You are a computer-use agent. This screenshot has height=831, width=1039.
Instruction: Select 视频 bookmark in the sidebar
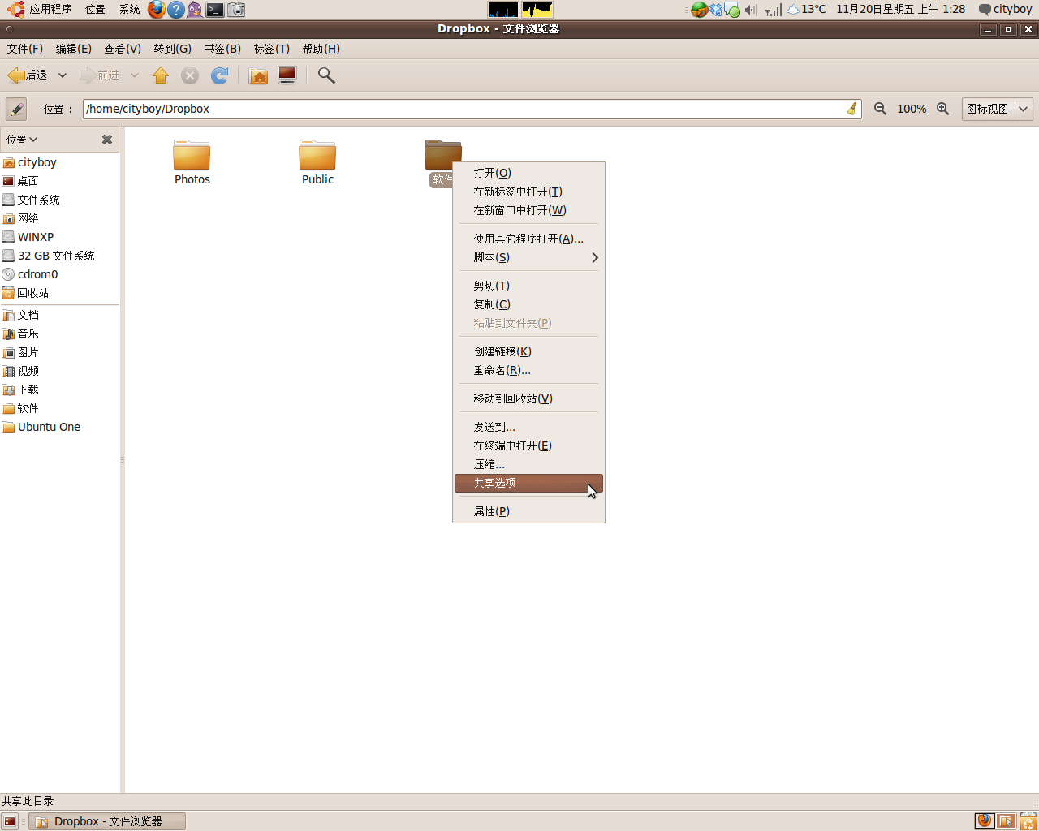coord(60,371)
